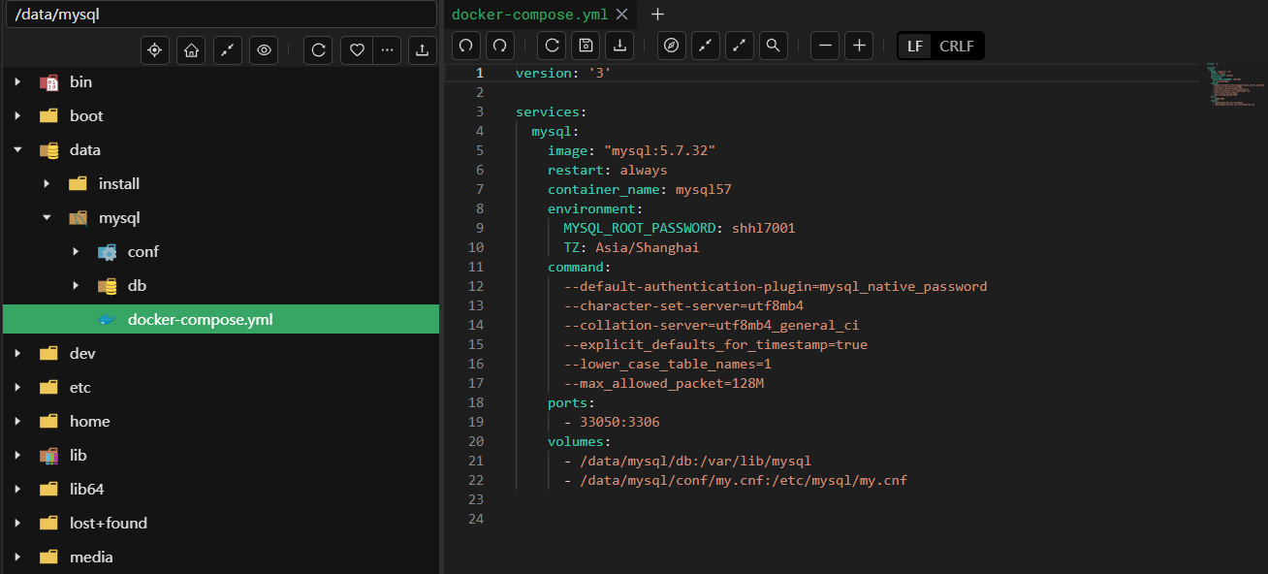Expand the conf folder
The image size is (1268, 574).
point(76,252)
